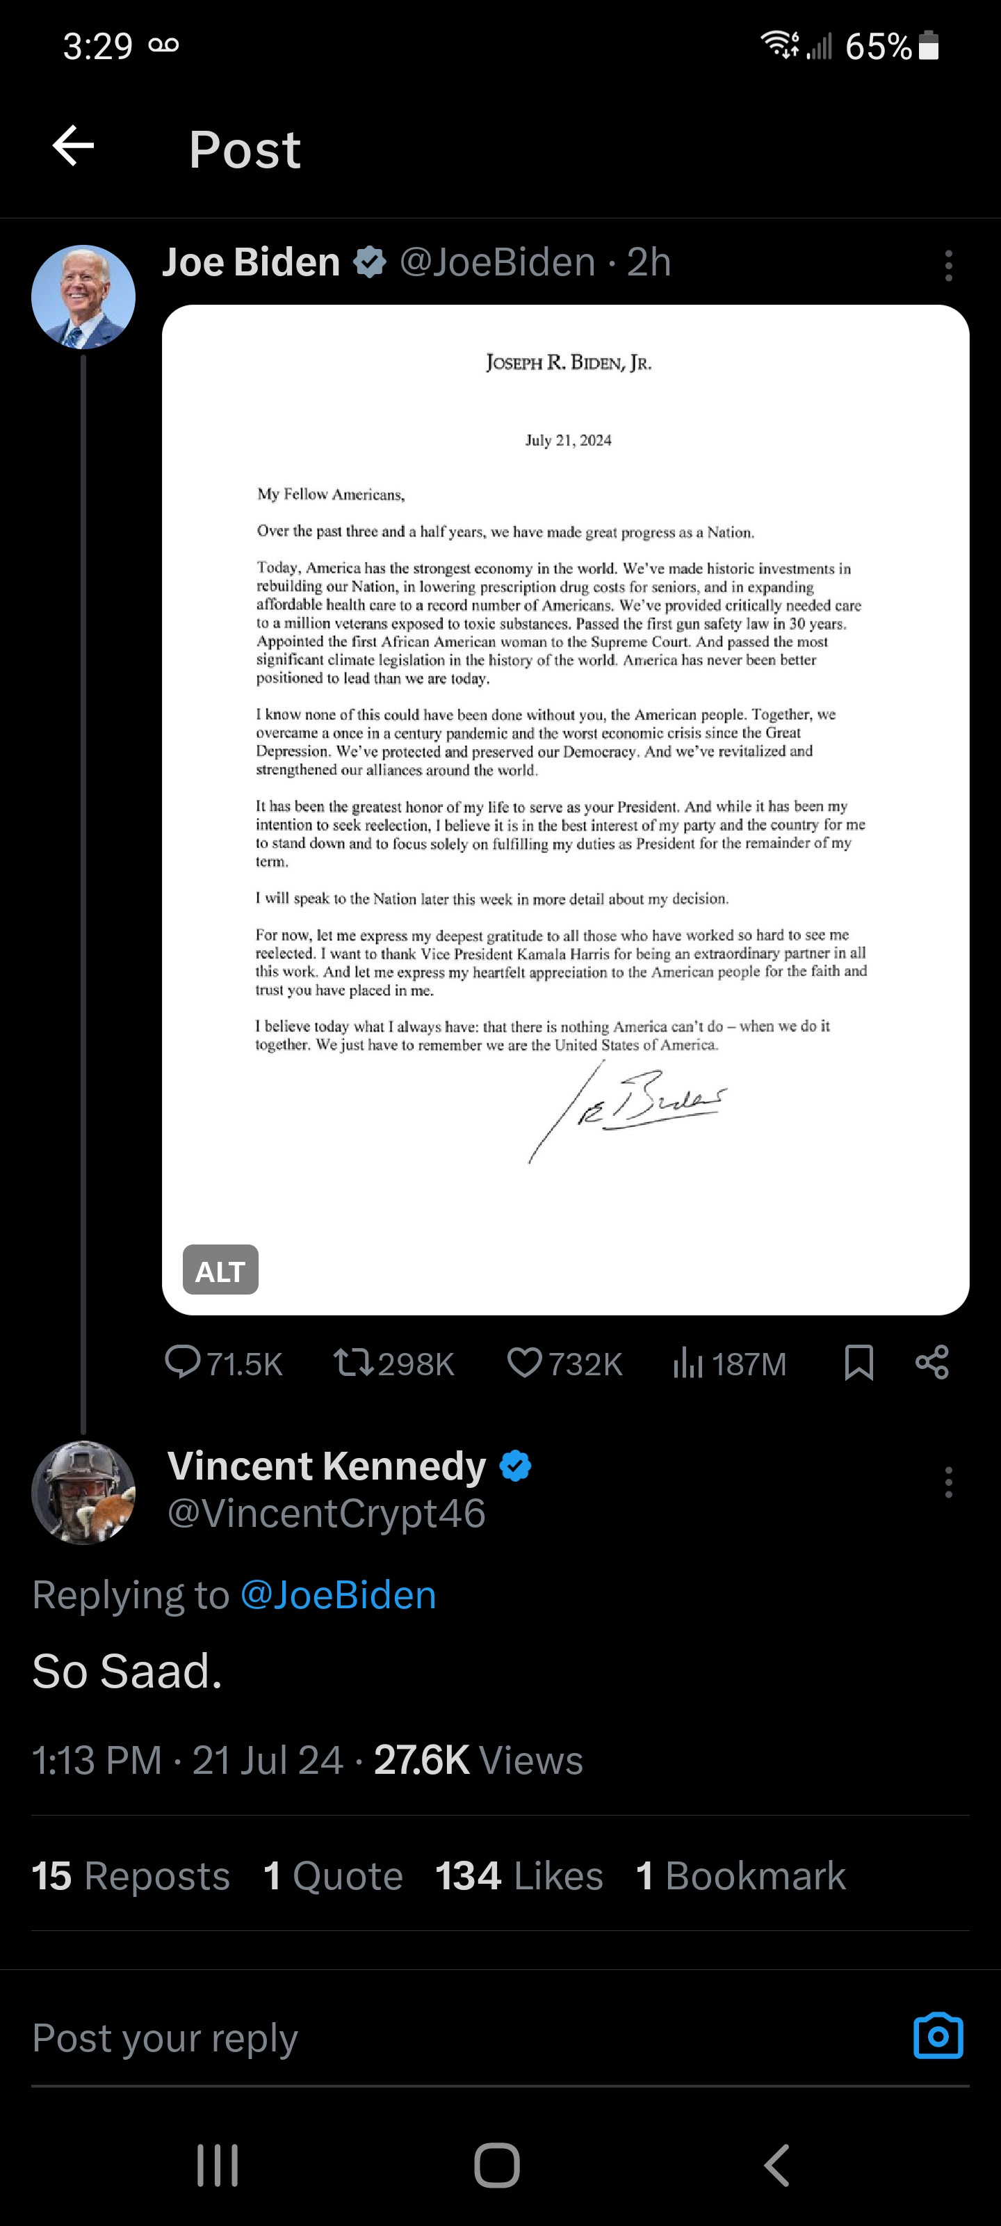Bookmark Joe Biden's post
This screenshot has height=2226, width=1001.
pyautogui.click(x=858, y=1363)
